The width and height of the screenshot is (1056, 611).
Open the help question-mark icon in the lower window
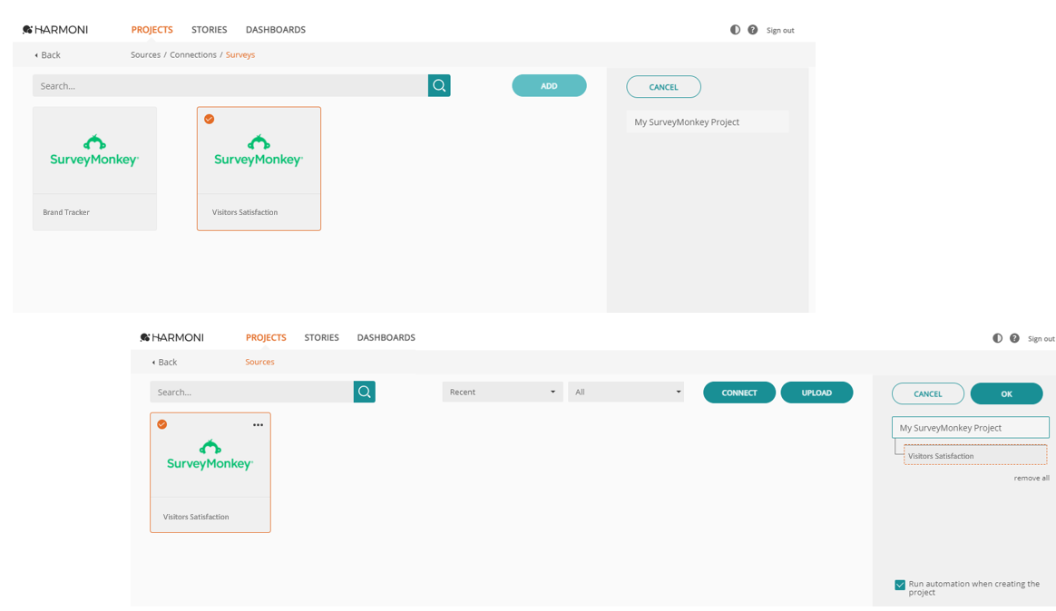[x=1015, y=338]
